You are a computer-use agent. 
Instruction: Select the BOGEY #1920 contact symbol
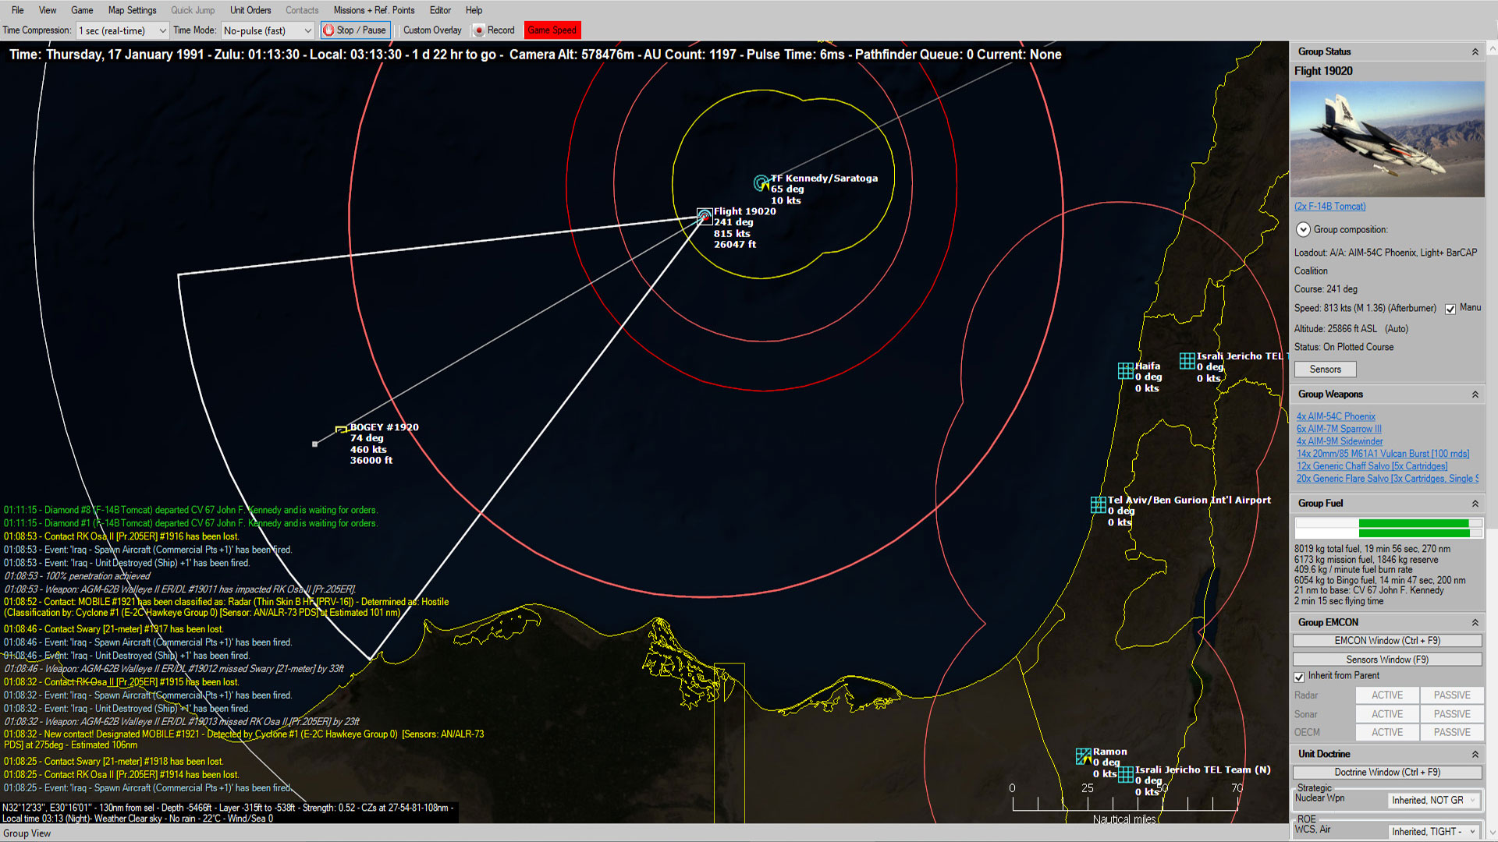click(x=342, y=429)
